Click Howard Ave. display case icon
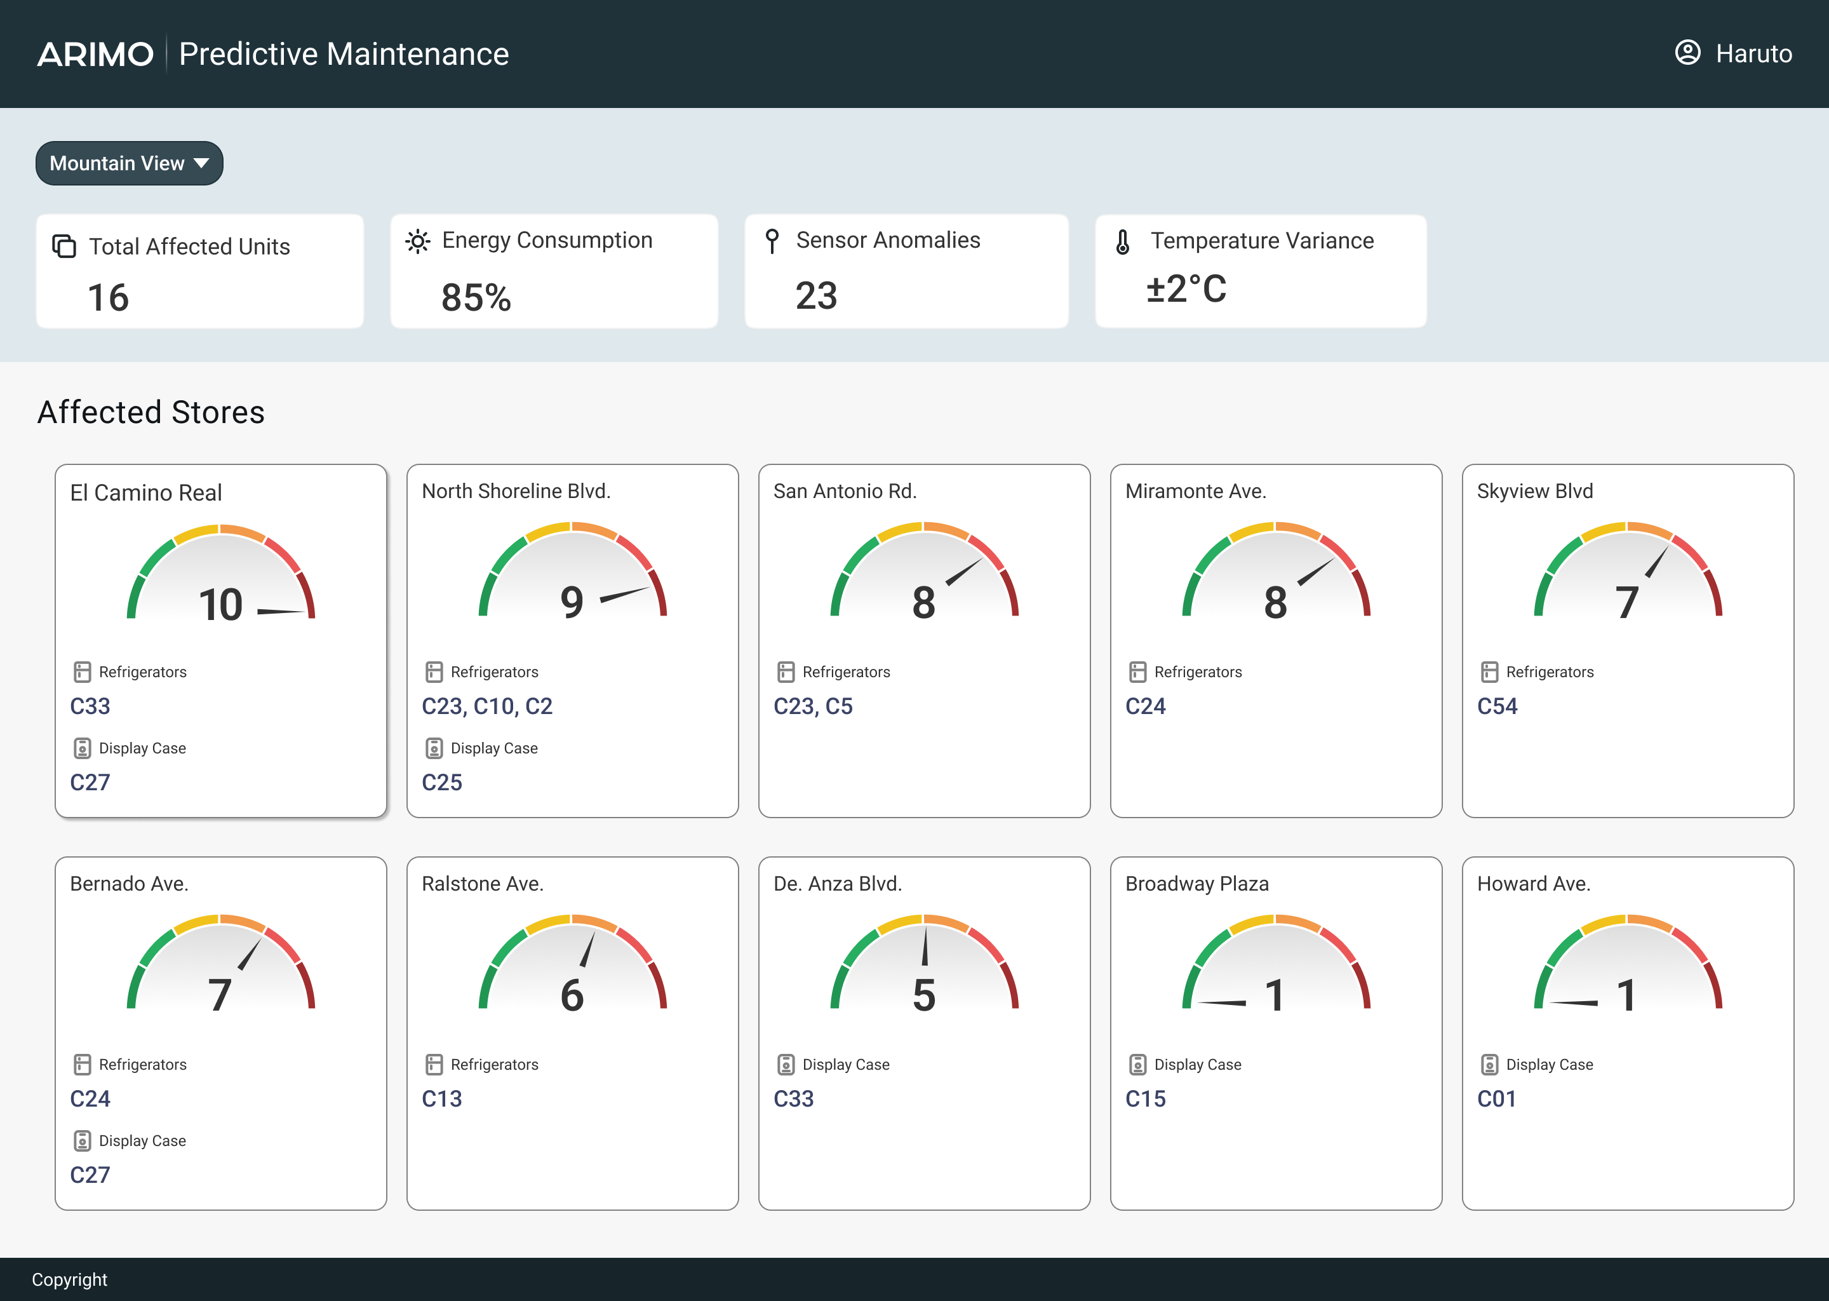 pyautogui.click(x=1489, y=1064)
